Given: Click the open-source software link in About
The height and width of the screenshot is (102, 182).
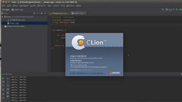Looking at the screenshot, I should 86,70.
